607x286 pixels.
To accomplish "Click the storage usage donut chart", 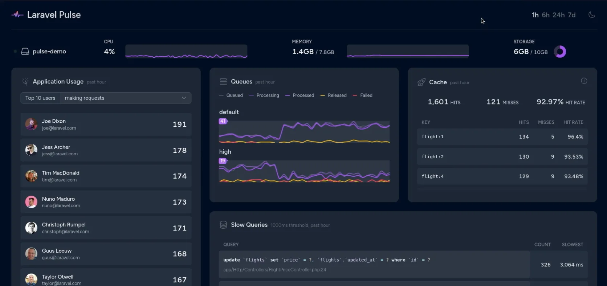I will coord(560,52).
